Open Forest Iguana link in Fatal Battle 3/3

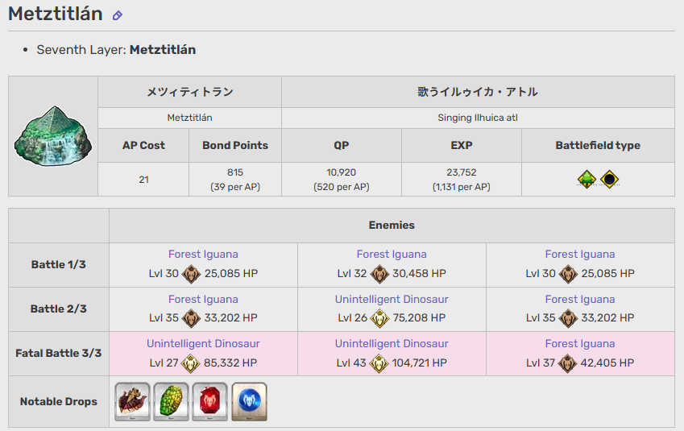580,344
